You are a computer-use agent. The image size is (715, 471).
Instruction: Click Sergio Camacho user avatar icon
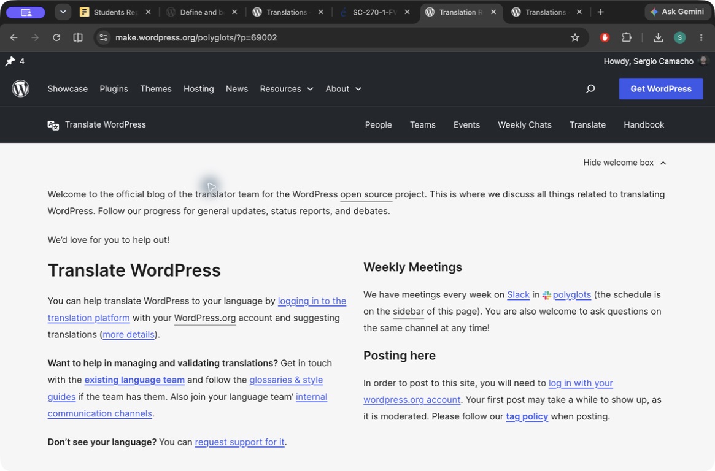click(703, 61)
